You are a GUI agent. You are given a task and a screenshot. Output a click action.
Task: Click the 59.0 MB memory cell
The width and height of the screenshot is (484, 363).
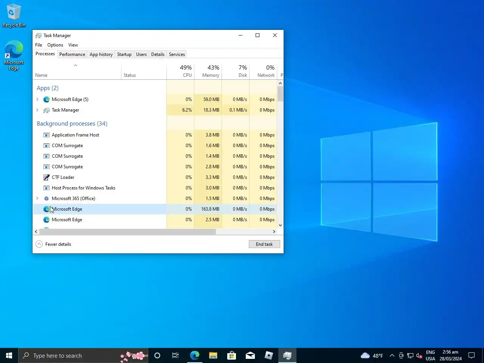[208, 99]
